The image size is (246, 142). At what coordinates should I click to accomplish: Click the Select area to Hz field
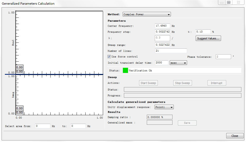[x=78, y=126]
